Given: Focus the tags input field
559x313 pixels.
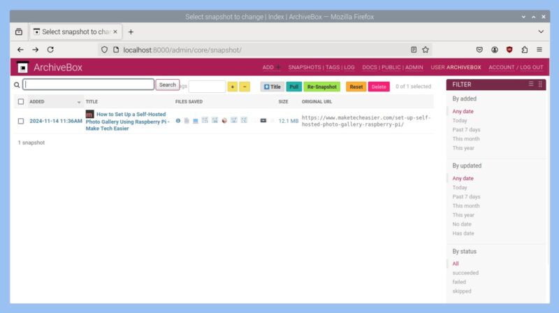Looking at the screenshot, I should [207, 87].
